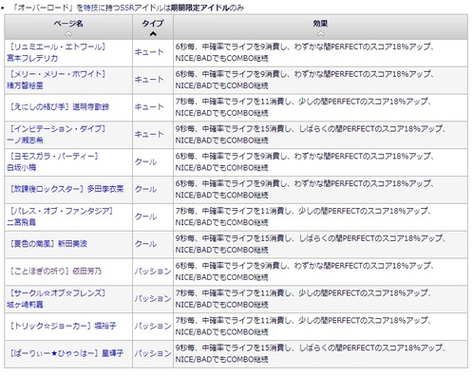Click the 7秒毎 effect text in 城ヶ崎莉嘉 row
Screen dimensions: 474x376
tap(303, 299)
